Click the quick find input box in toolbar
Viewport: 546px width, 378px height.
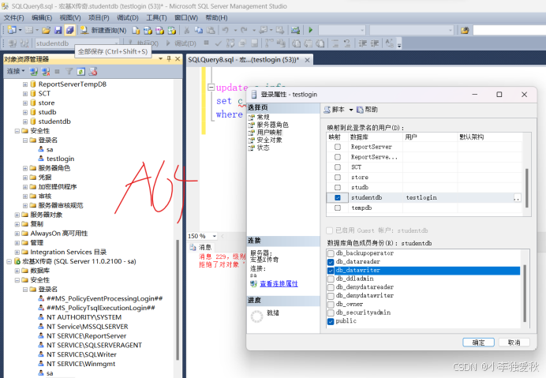tap(509, 30)
